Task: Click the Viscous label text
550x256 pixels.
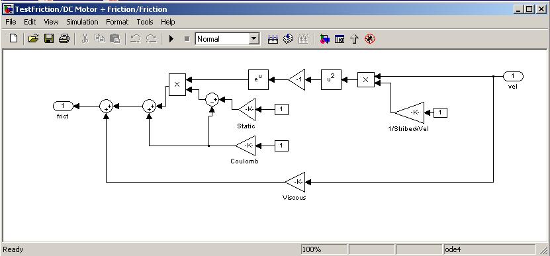Action: pyautogui.click(x=295, y=197)
